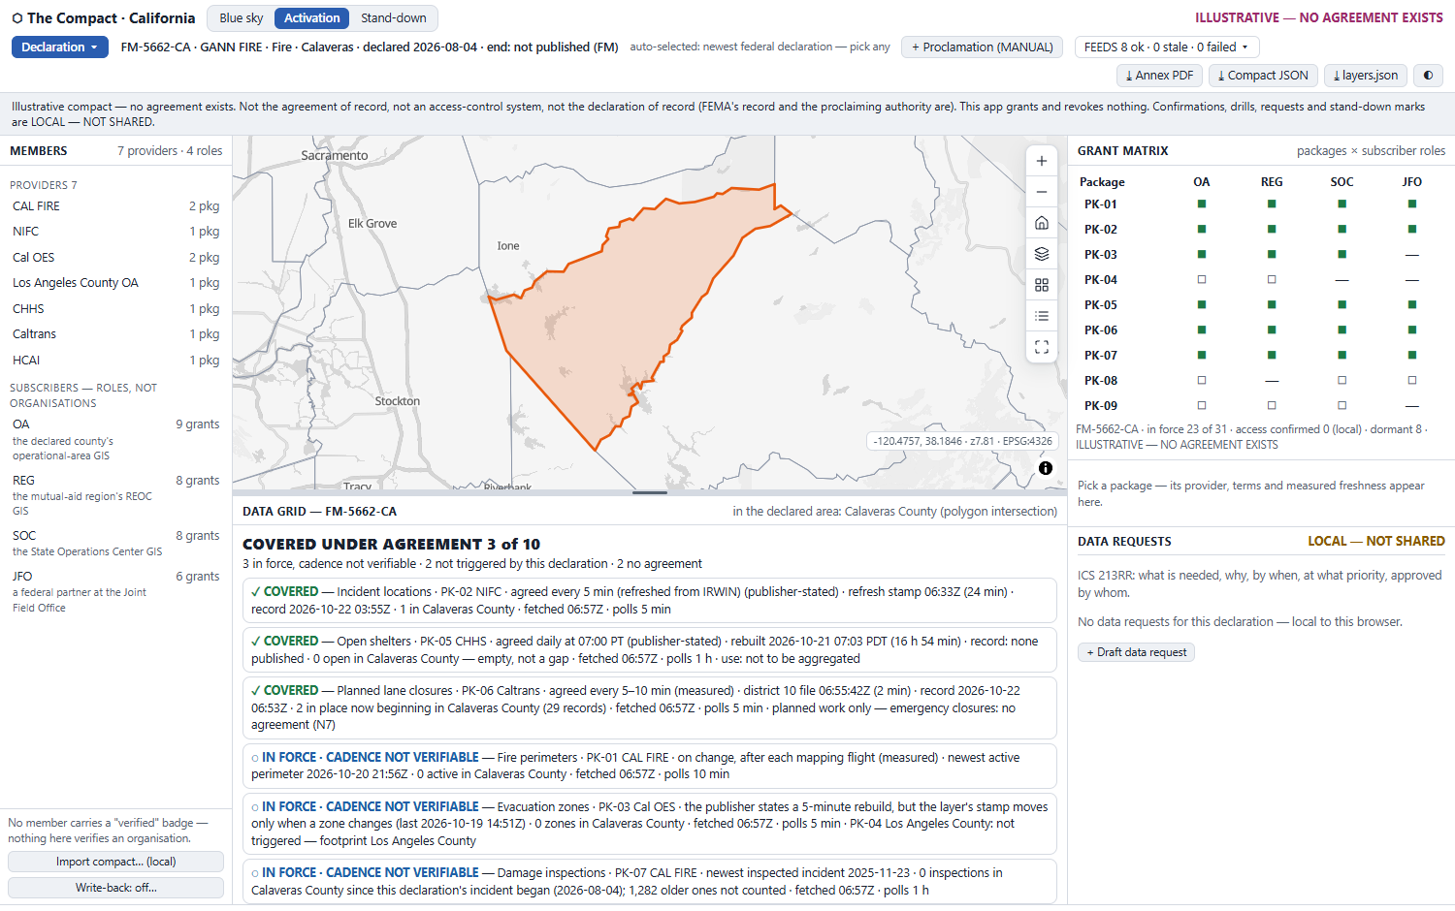Select Los Angeles County OA provider
1455x911 pixels.
[x=116, y=283]
